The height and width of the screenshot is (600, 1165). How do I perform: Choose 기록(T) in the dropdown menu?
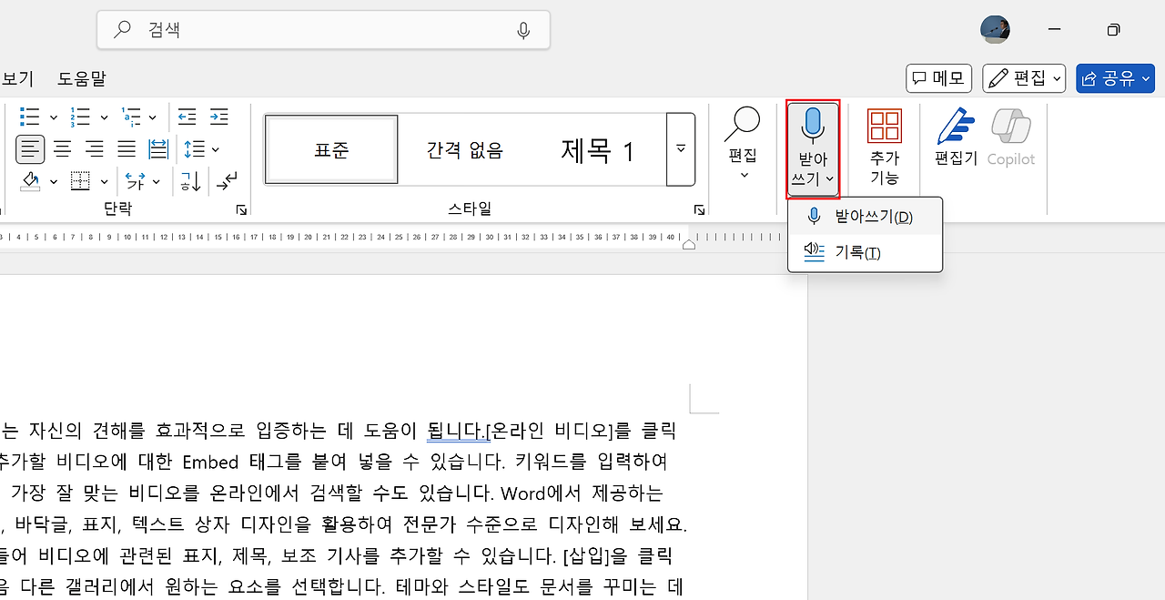857,252
